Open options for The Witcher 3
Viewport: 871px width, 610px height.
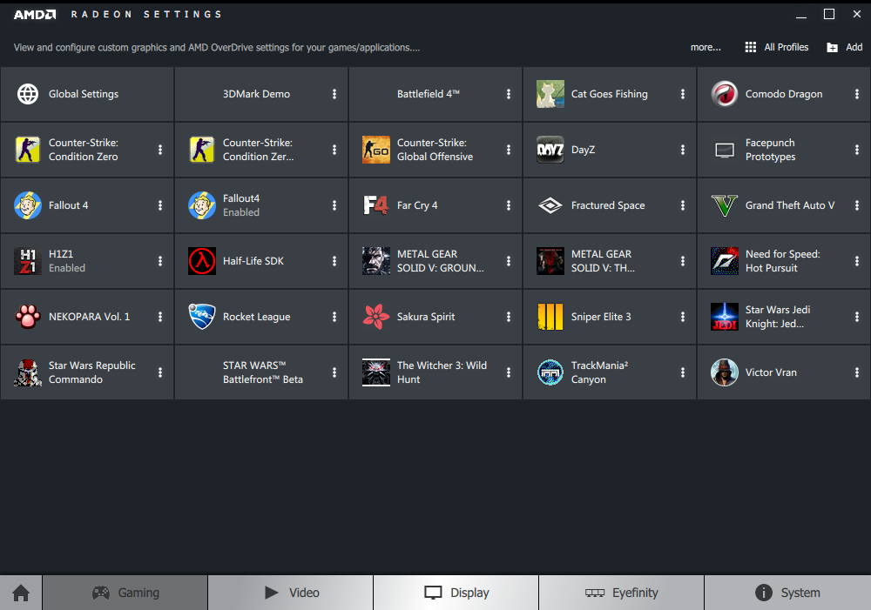pos(509,372)
